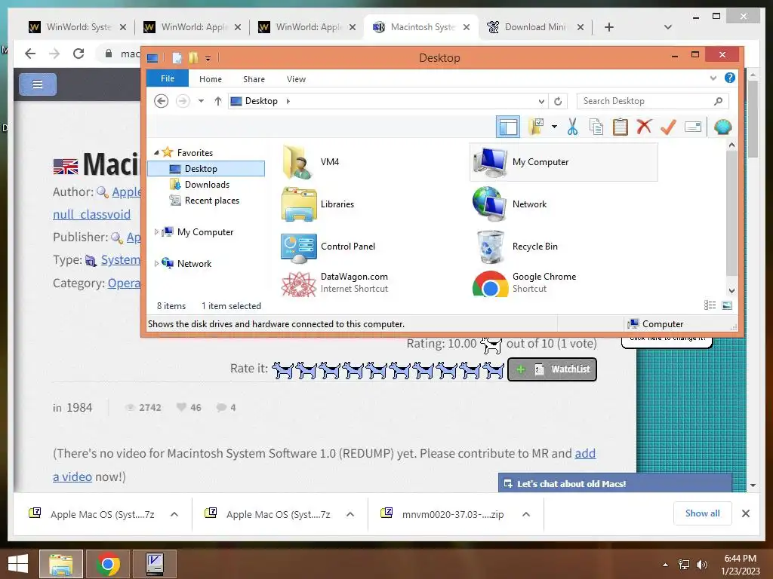Reload the page in Chrome
773x579 pixels.
pos(79,54)
